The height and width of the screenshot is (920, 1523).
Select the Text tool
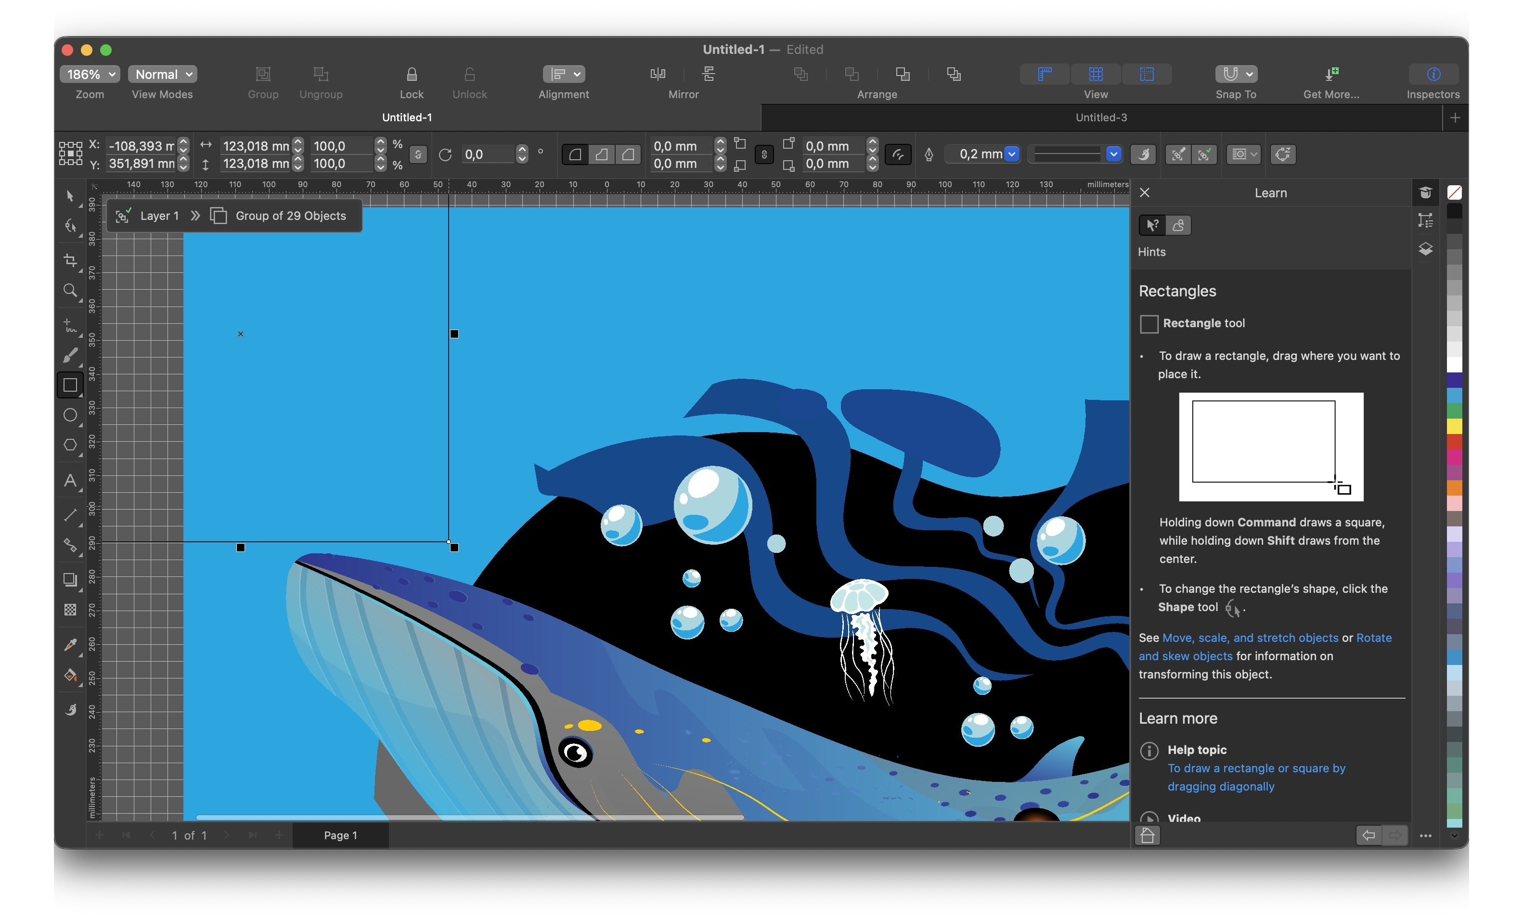pos(70,480)
